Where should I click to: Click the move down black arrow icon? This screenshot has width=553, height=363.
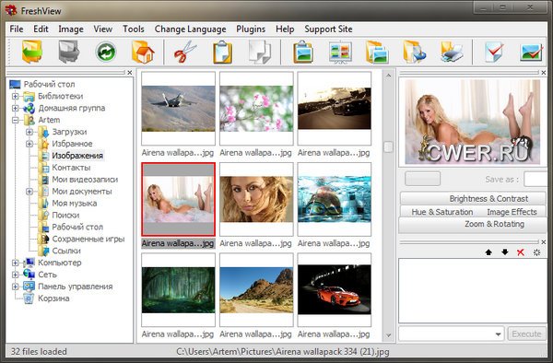click(x=505, y=252)
